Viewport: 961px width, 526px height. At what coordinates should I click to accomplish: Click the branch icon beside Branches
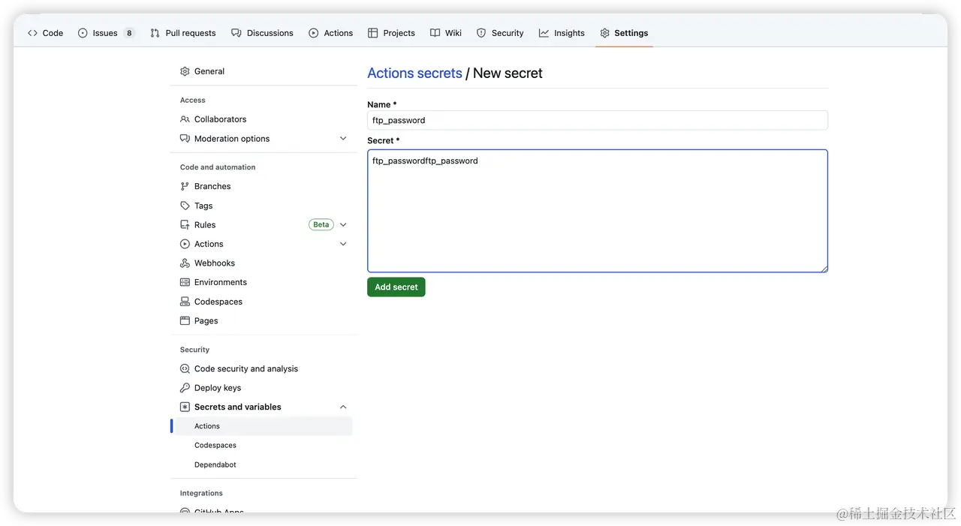pos(185,186)
